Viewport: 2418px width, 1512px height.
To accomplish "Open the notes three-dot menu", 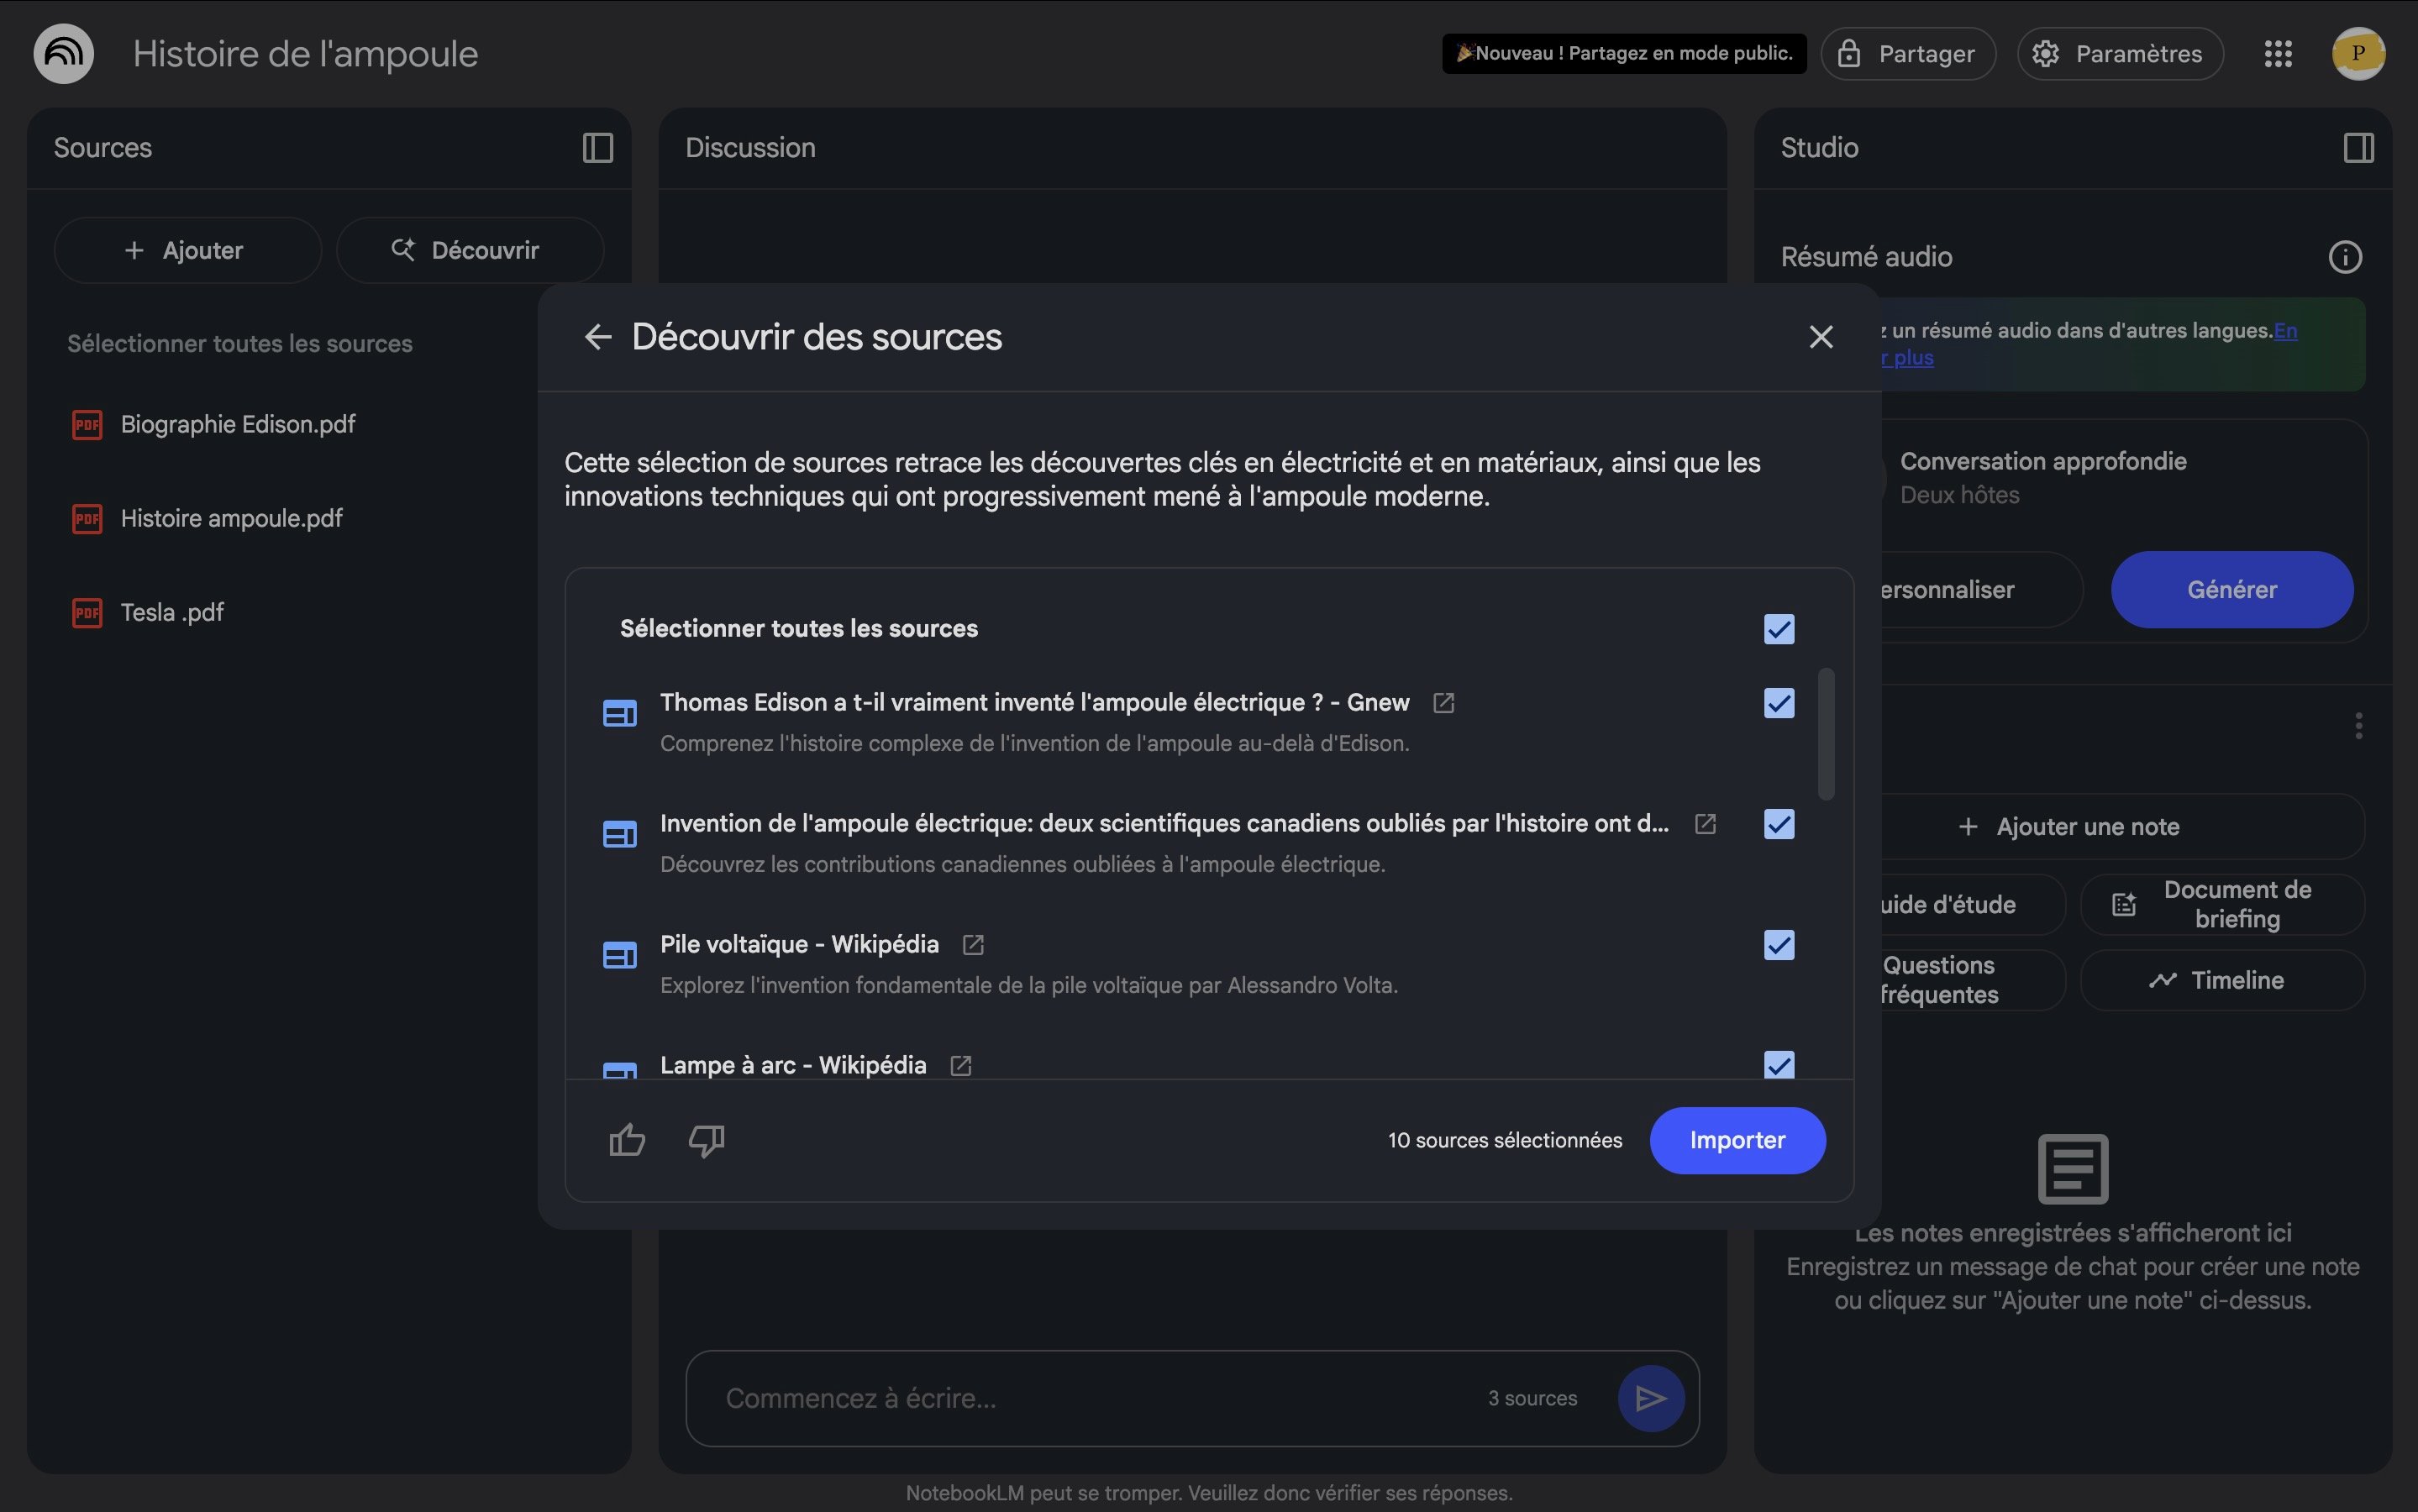I will point(2358,725).
